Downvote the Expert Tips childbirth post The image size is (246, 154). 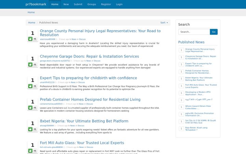35,86
